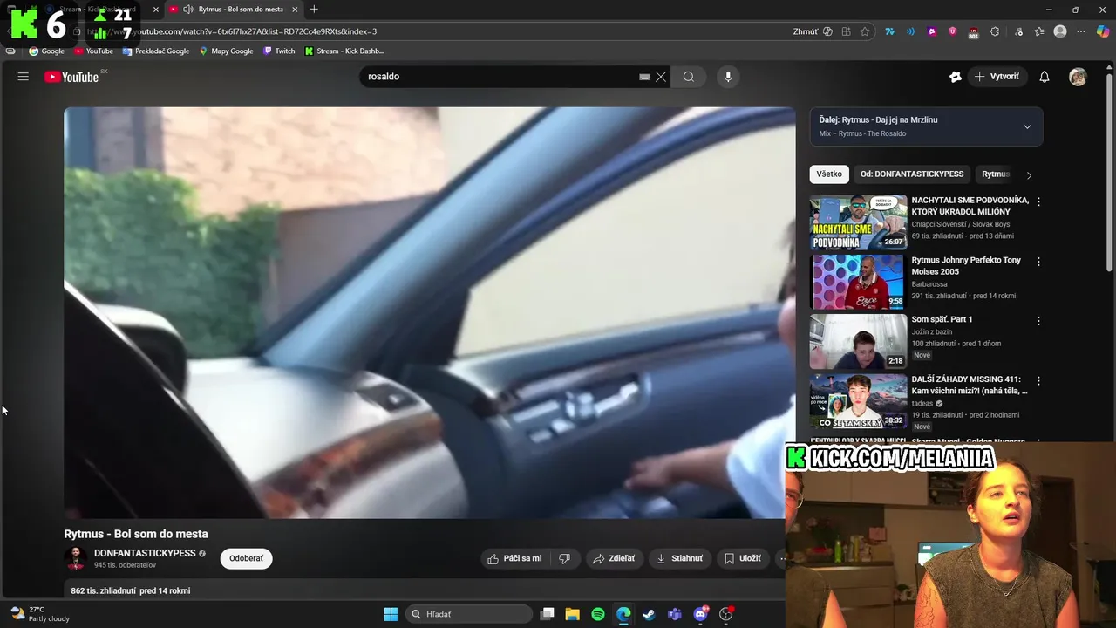Open Google bookmark

point(47,51)
